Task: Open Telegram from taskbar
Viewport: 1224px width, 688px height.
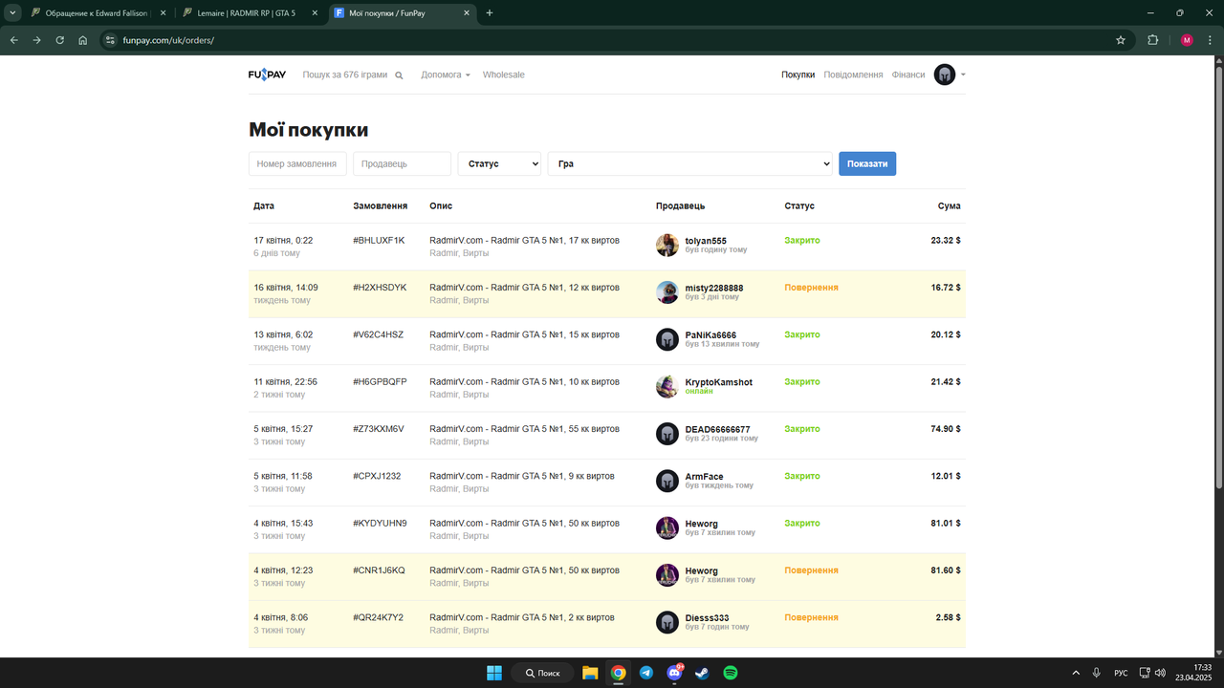Action: [646, 673]
